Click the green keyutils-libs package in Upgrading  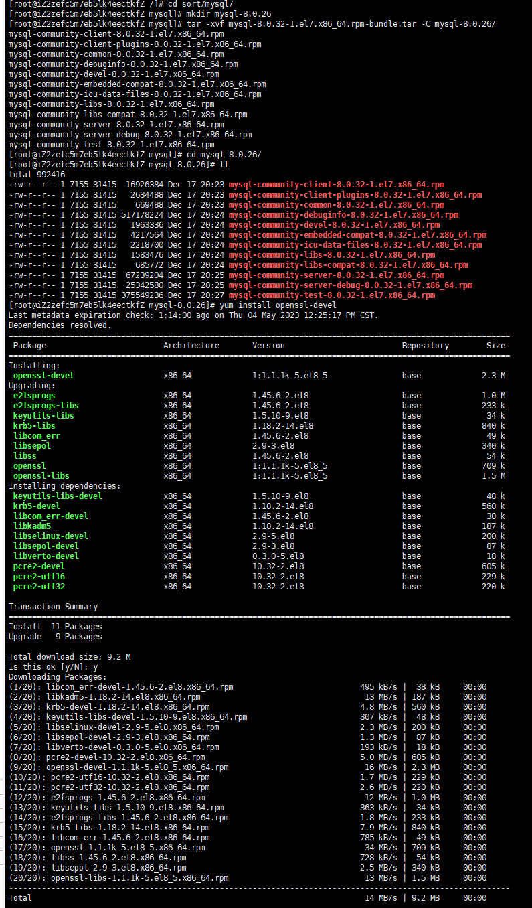pos(43,416)
